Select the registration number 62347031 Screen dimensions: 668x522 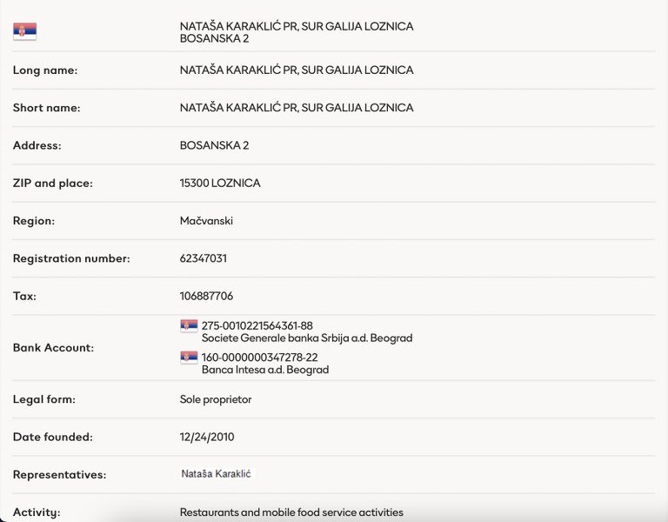point(203,258)
